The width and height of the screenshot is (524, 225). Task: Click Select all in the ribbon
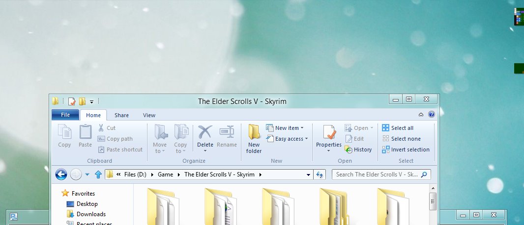pyautogui.click(x=398, y=128)
